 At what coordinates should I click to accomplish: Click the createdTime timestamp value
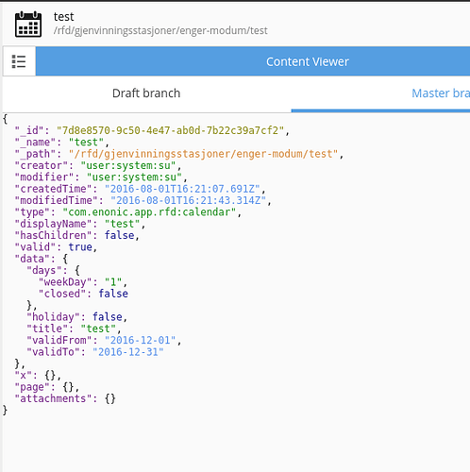[x=182, y=189]
